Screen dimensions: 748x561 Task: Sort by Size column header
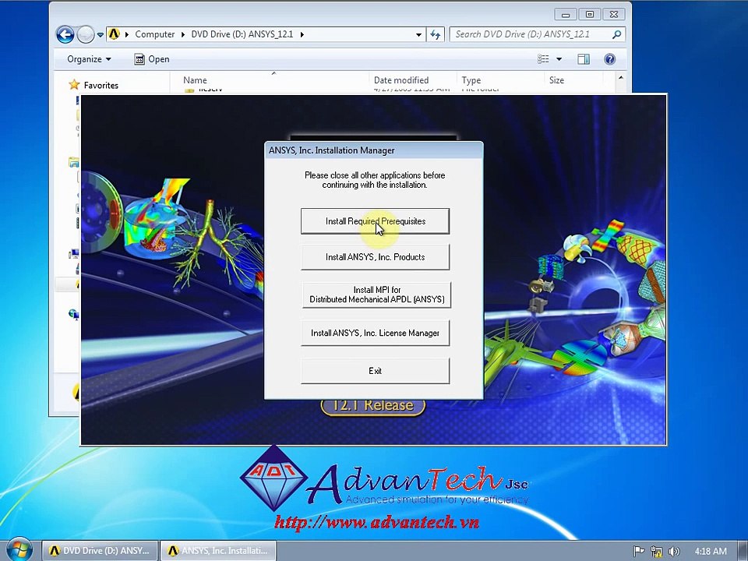(x=556, y=80)
